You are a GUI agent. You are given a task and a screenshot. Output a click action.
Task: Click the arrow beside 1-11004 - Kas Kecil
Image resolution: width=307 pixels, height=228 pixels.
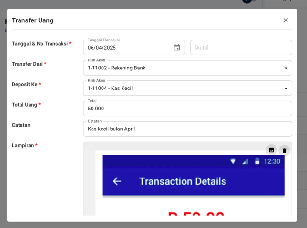click(x=286, y=89)
